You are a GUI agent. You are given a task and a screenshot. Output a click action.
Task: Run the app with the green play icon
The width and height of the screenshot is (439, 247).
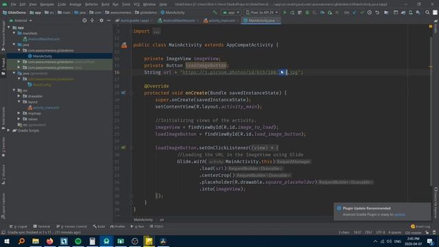coord(285,12)
